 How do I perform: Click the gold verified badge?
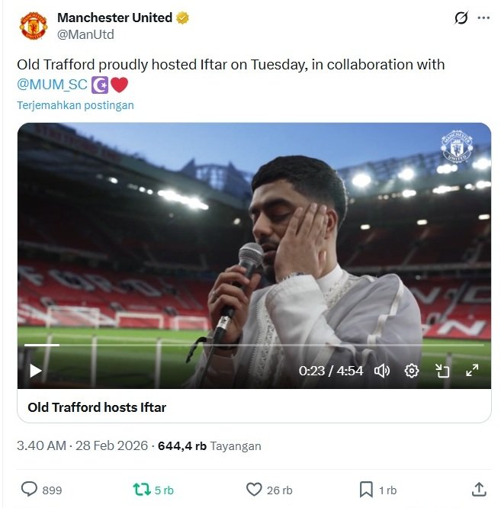click(x=183, y=18)
